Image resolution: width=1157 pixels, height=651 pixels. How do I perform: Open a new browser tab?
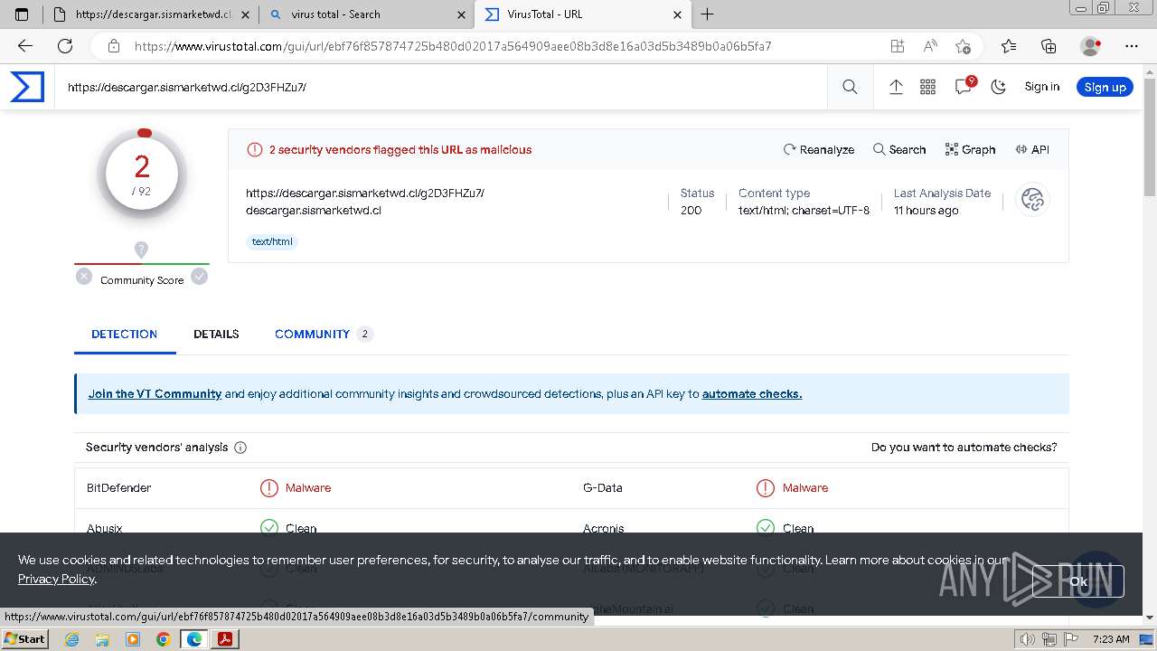(708, 14)
